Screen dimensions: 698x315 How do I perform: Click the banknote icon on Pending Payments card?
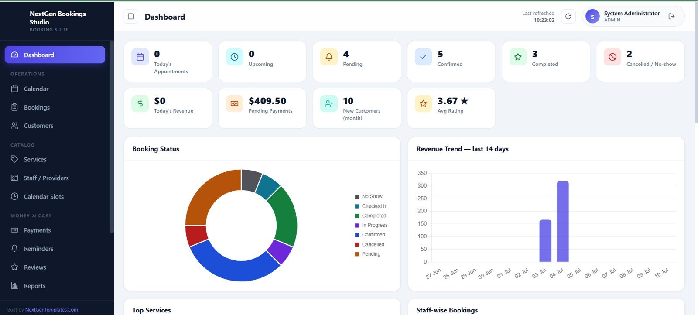click(x=234, y=104)
